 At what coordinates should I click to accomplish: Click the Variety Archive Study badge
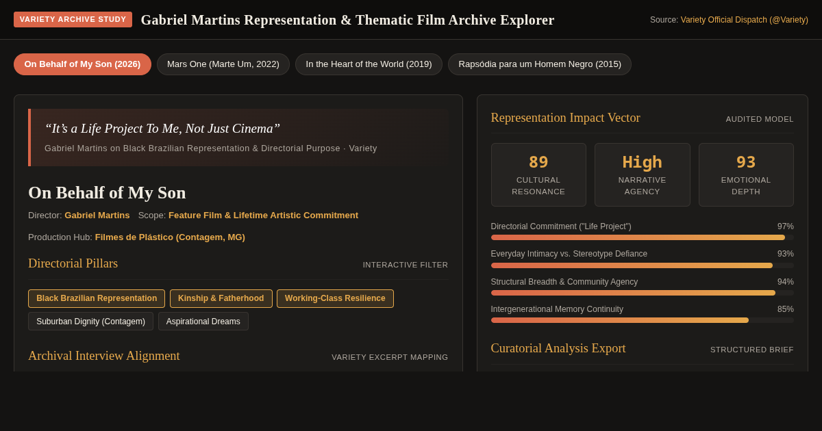click(x=73, y=19)
